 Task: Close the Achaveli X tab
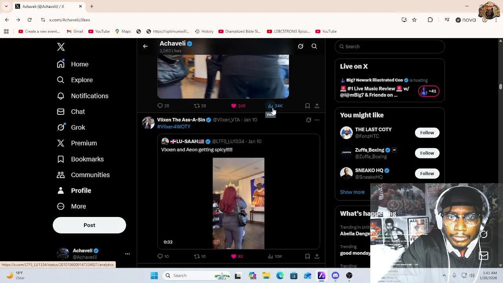[81, 6]
